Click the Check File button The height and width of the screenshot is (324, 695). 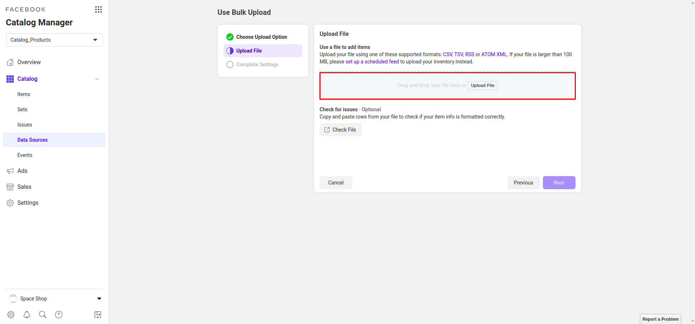340,130
